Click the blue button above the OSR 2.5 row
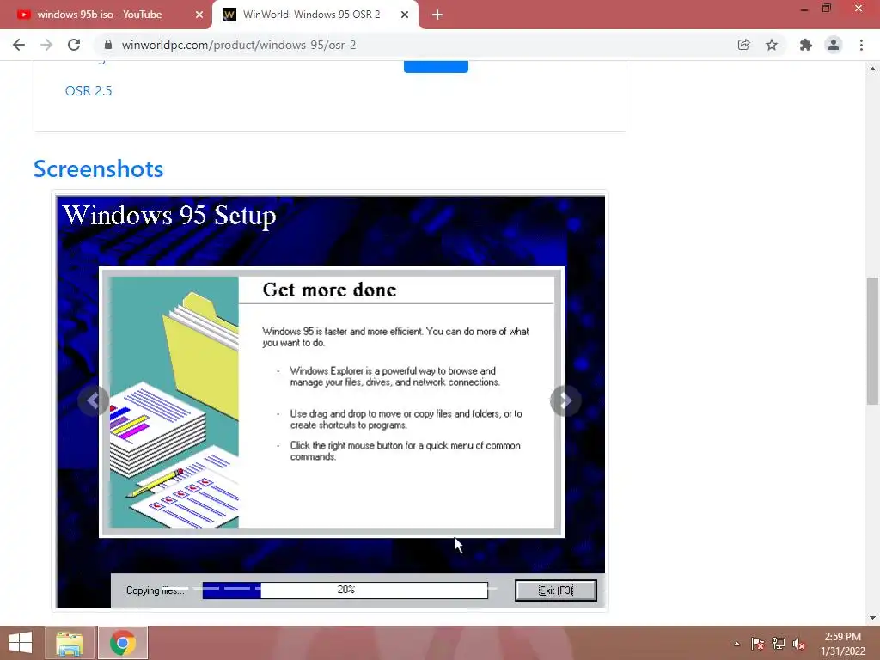 [436, 66]
